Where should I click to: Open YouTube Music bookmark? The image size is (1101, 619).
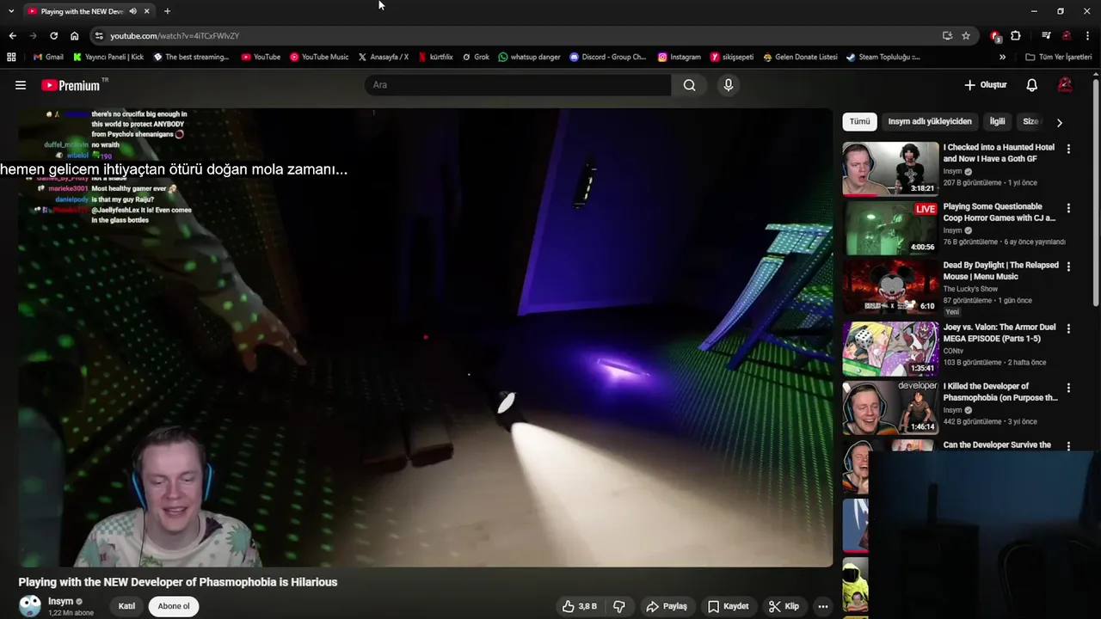(x=319, y=57)
